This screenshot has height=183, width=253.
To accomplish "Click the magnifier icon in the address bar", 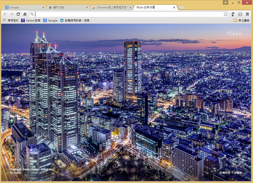I will [x=32, y=14].
